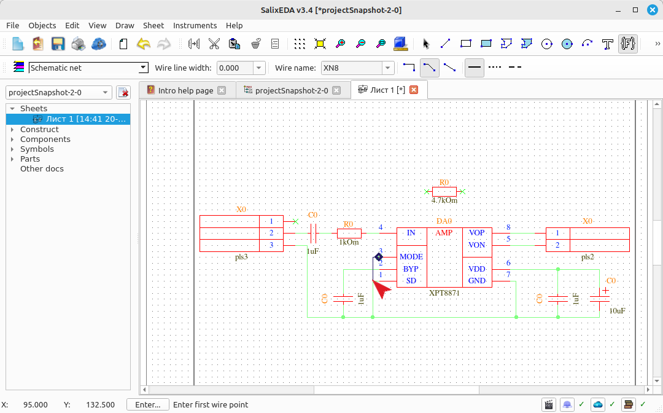Screen dimensions: 663x413
Task: Close the Intro help page tab
Action: (x=222, y=90)
